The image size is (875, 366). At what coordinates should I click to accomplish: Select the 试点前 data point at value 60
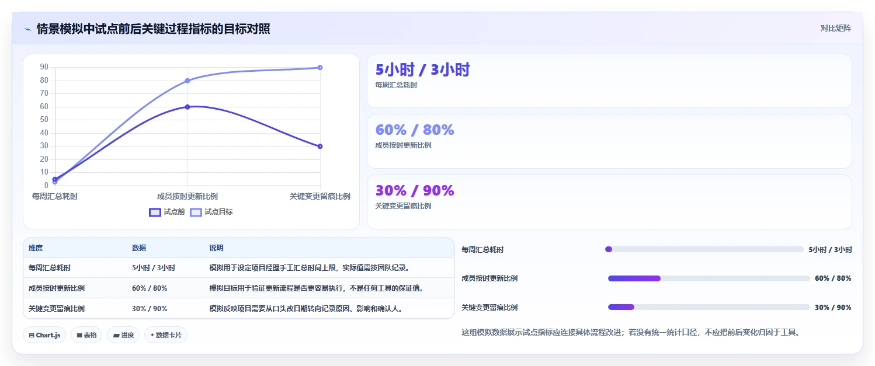[187, 107]
